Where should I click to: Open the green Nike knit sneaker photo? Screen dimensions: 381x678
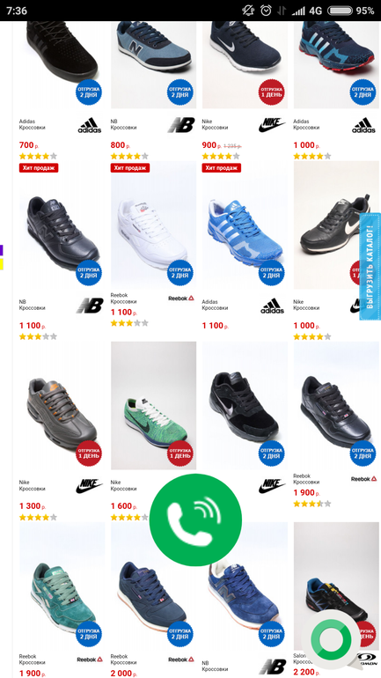(x=153, y=406)
